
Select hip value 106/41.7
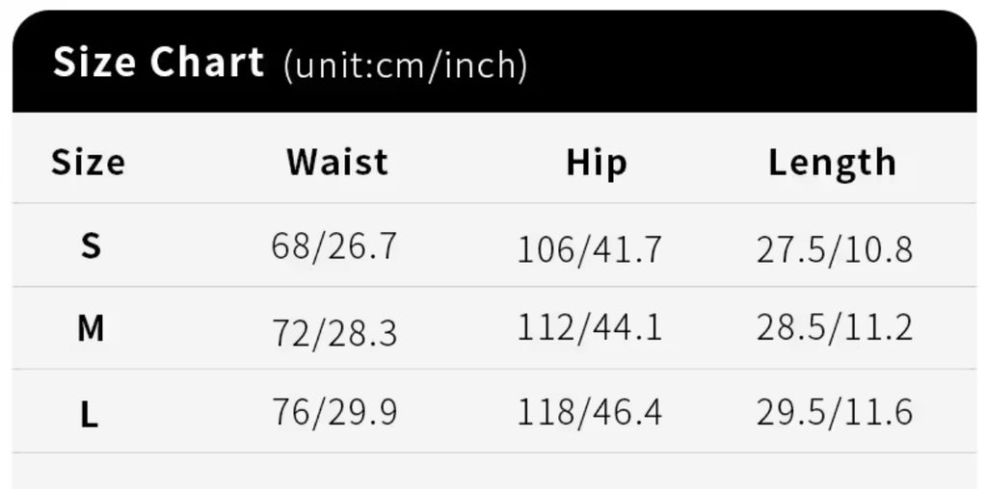coord(590,250)
